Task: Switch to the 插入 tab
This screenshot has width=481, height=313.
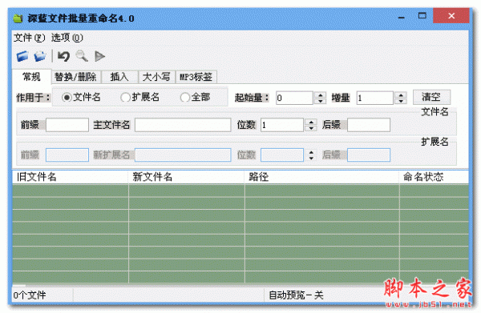Action: [119, 77]
